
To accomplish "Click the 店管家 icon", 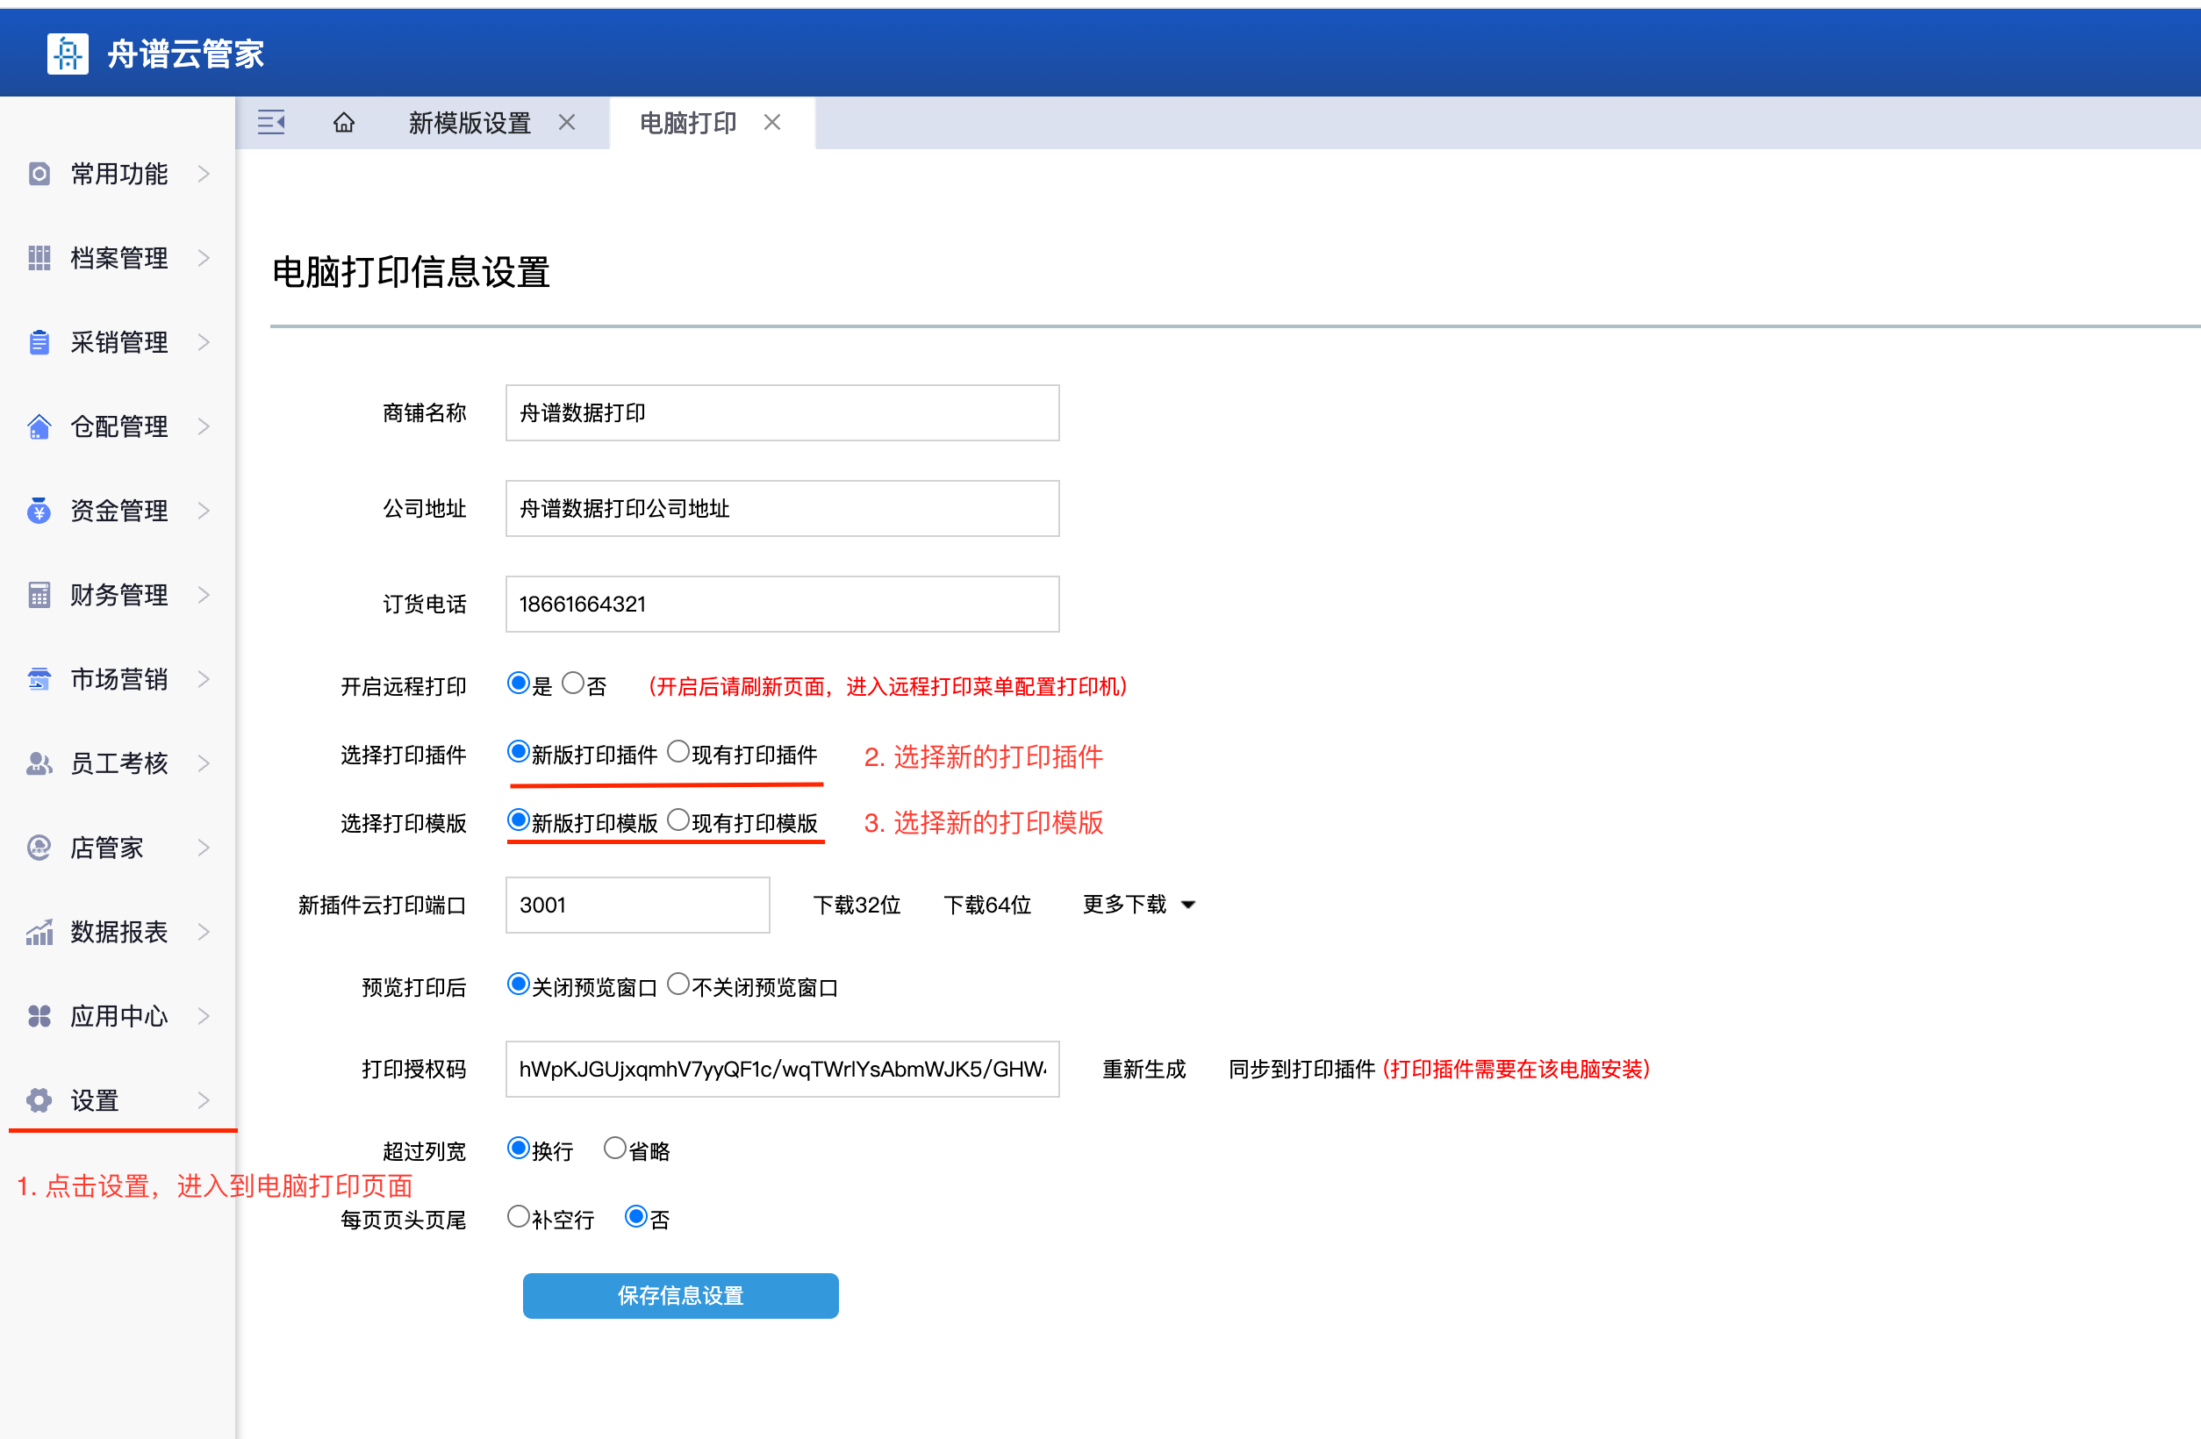I will click(x=39, y=847).
